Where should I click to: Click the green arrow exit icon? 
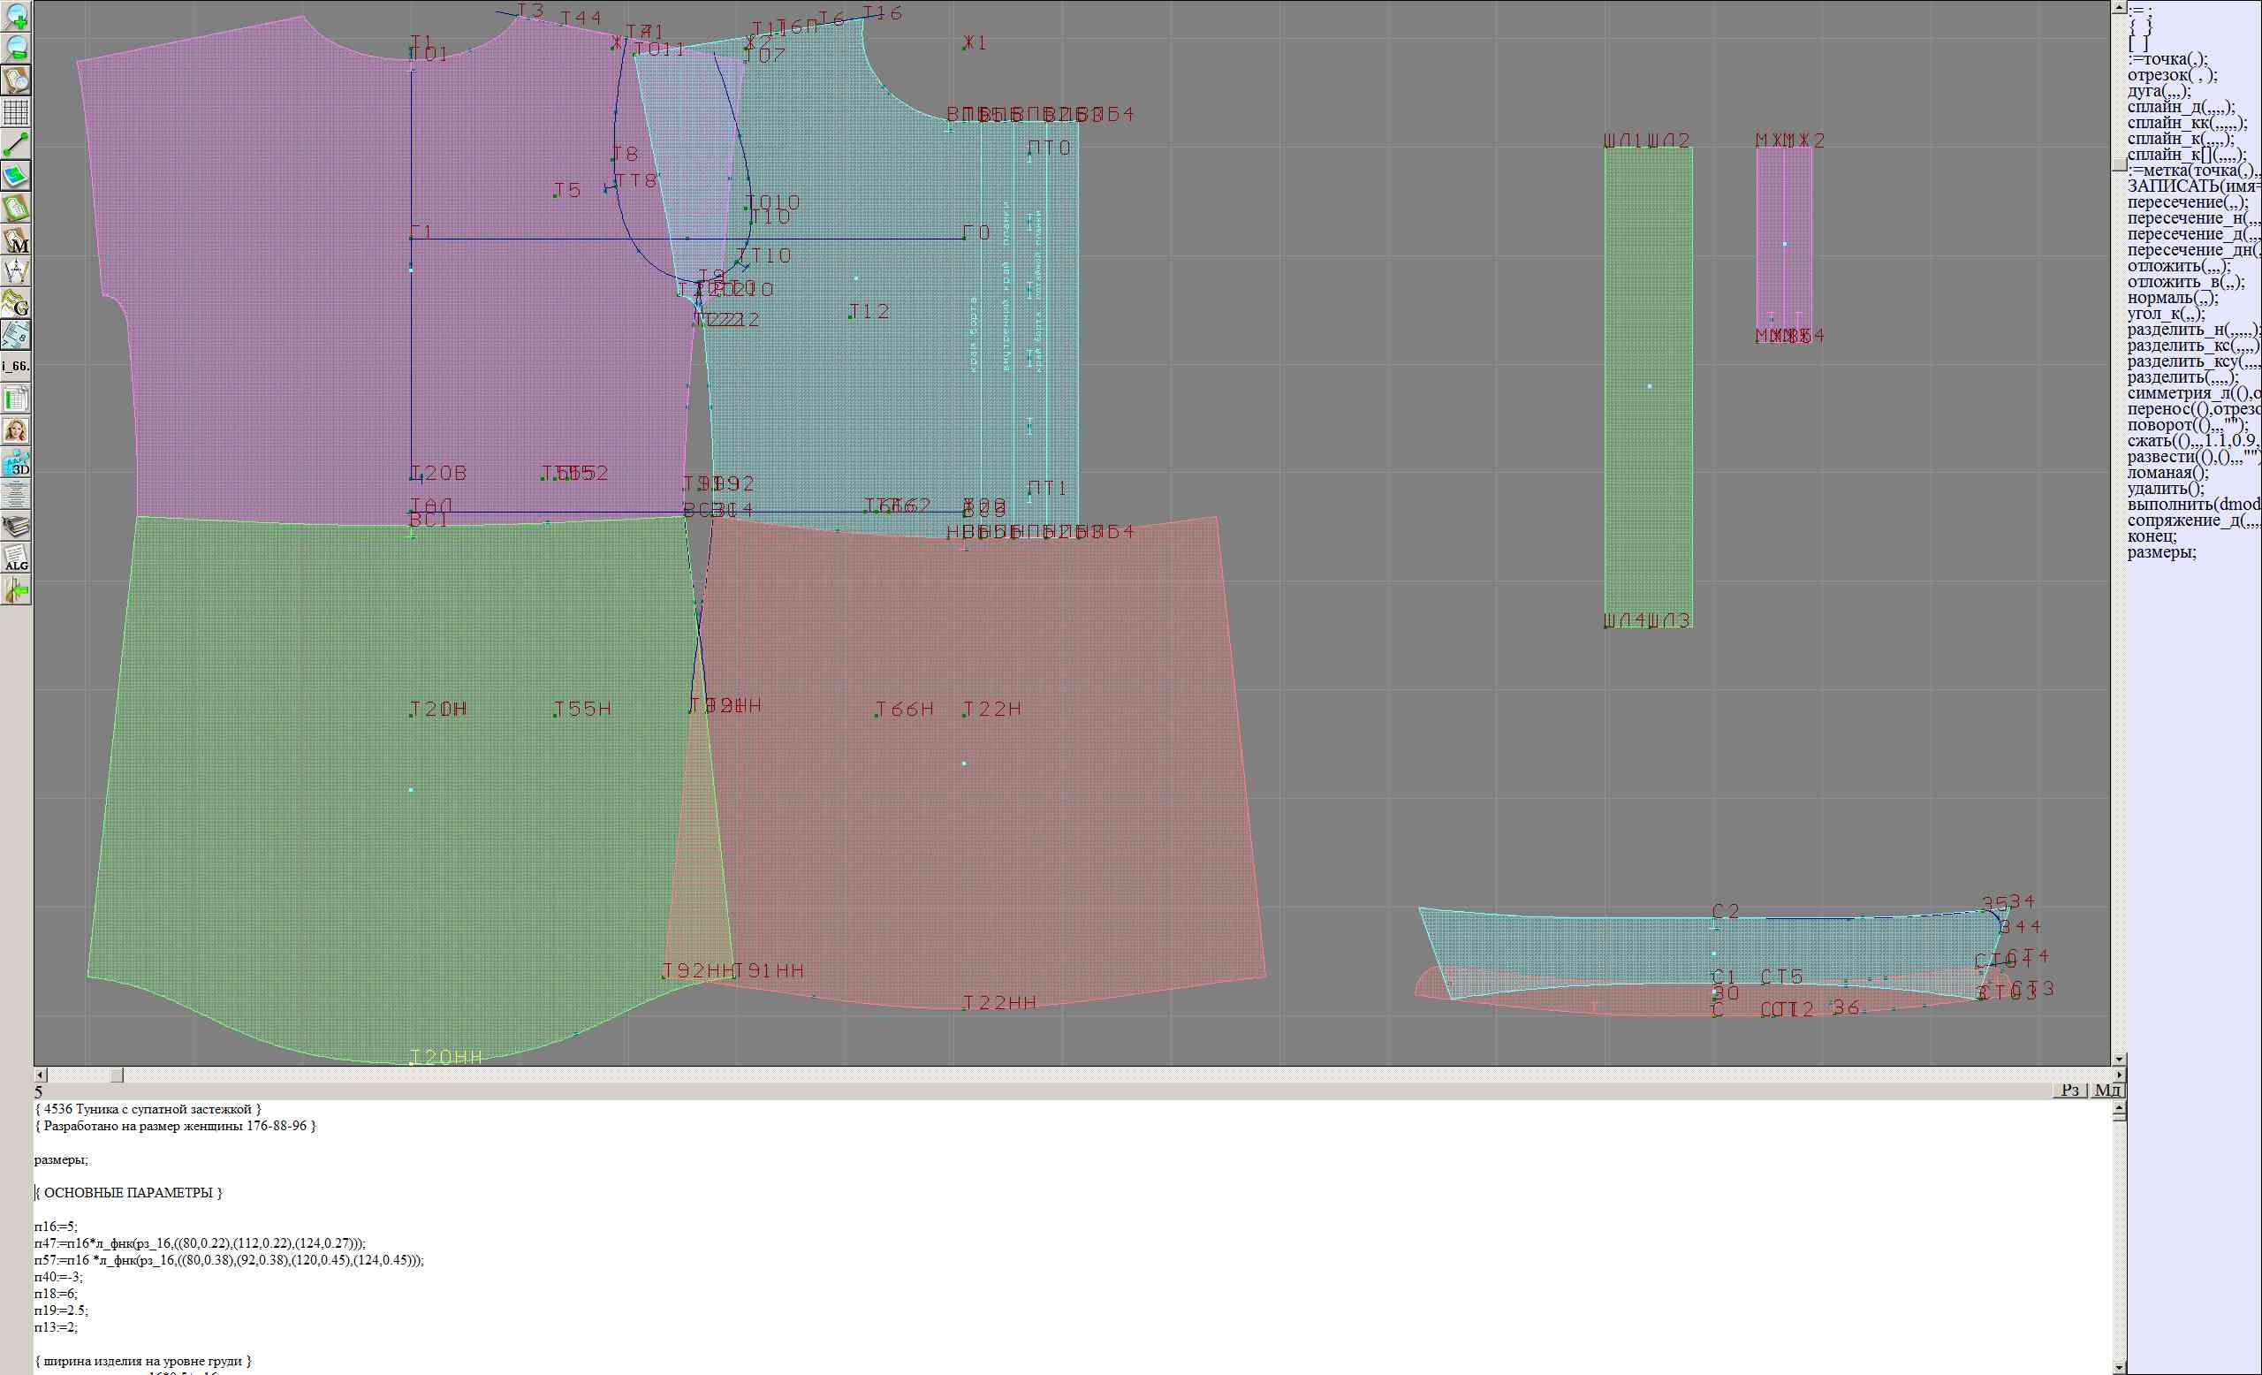pos(16,591)
